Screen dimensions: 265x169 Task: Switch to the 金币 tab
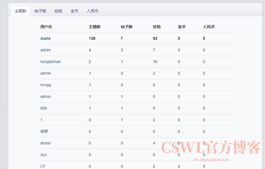[x=74, y=11]
